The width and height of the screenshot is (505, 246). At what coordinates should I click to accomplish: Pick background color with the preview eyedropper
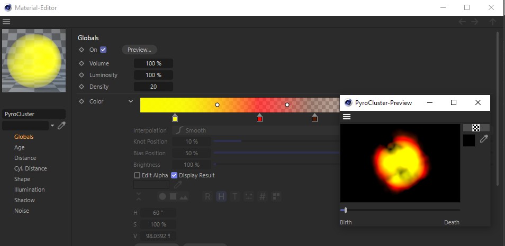coord(484,139)
